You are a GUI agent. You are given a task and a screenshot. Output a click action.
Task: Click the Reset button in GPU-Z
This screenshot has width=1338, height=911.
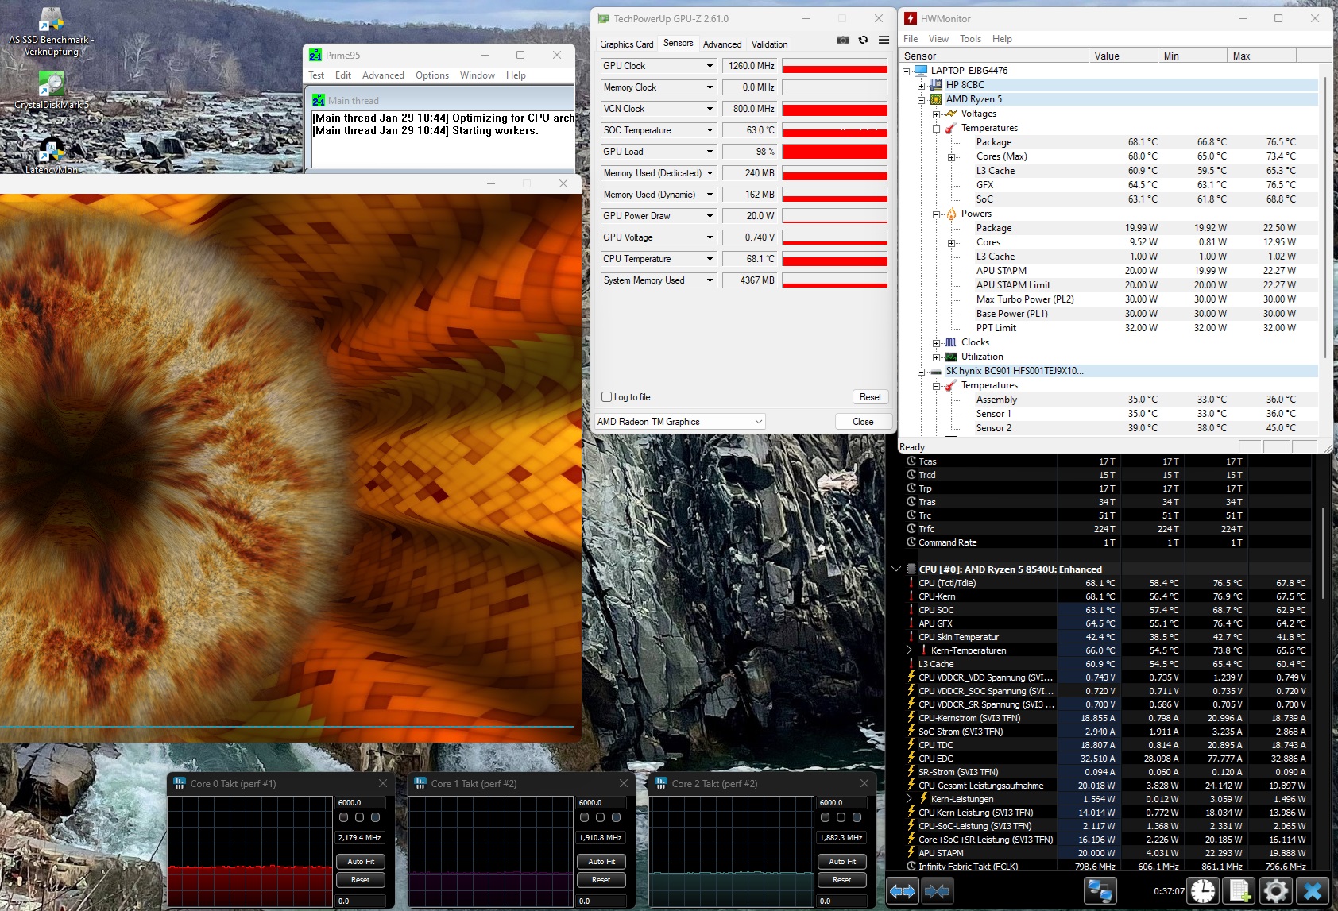click(x=870, y=397)
